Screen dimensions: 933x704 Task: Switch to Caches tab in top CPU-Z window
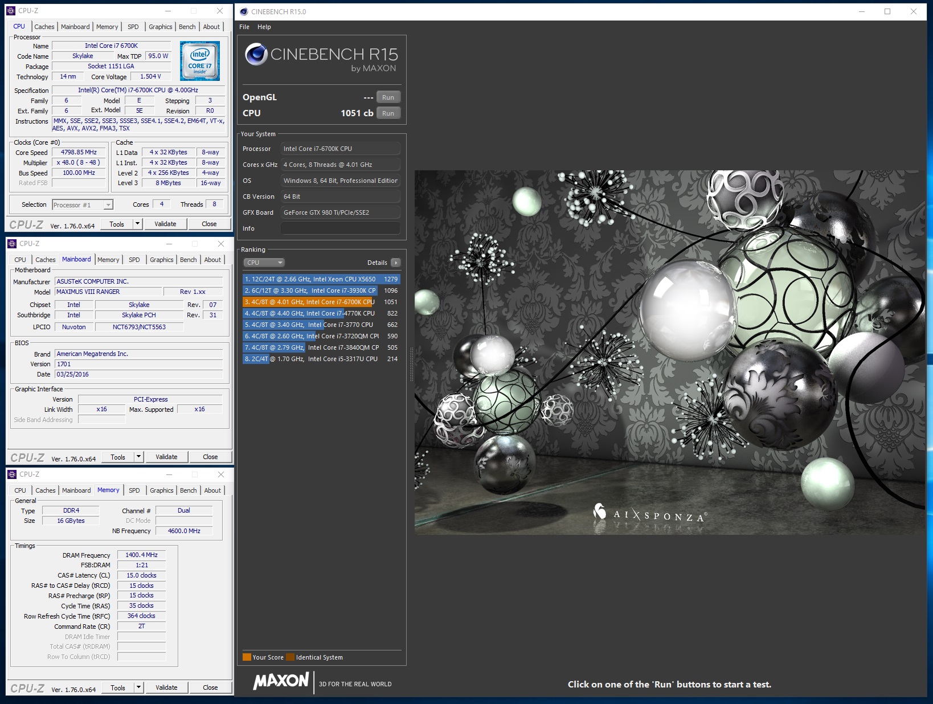[44, 27]
